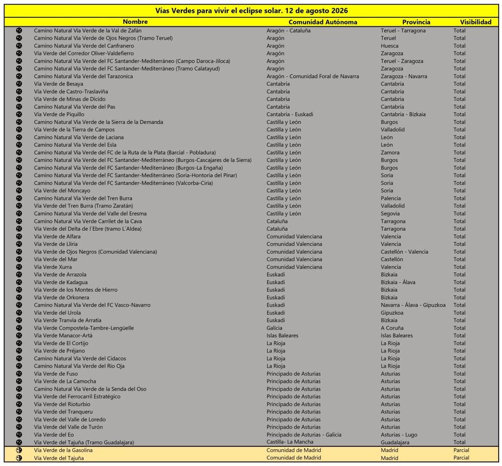Click eclipse icon next to Vía Verde del Moncayo
The image size is (502, 466).
tap(19, 191)
